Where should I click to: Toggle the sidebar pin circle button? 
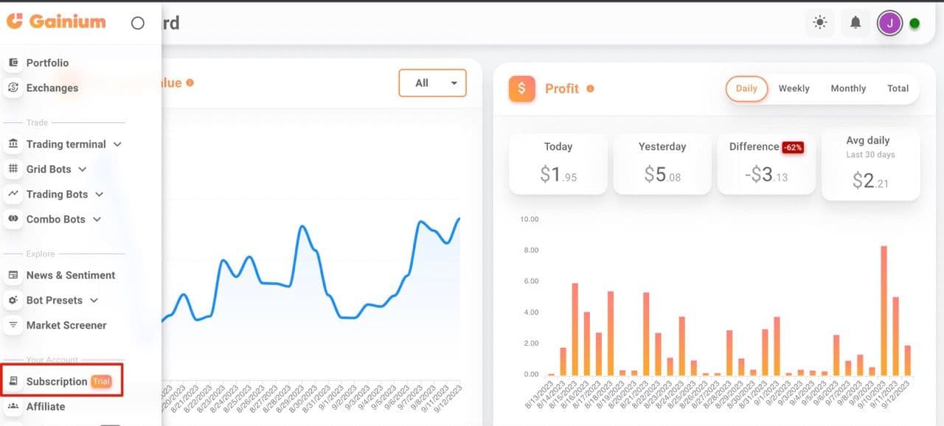[x=137, y=23]
